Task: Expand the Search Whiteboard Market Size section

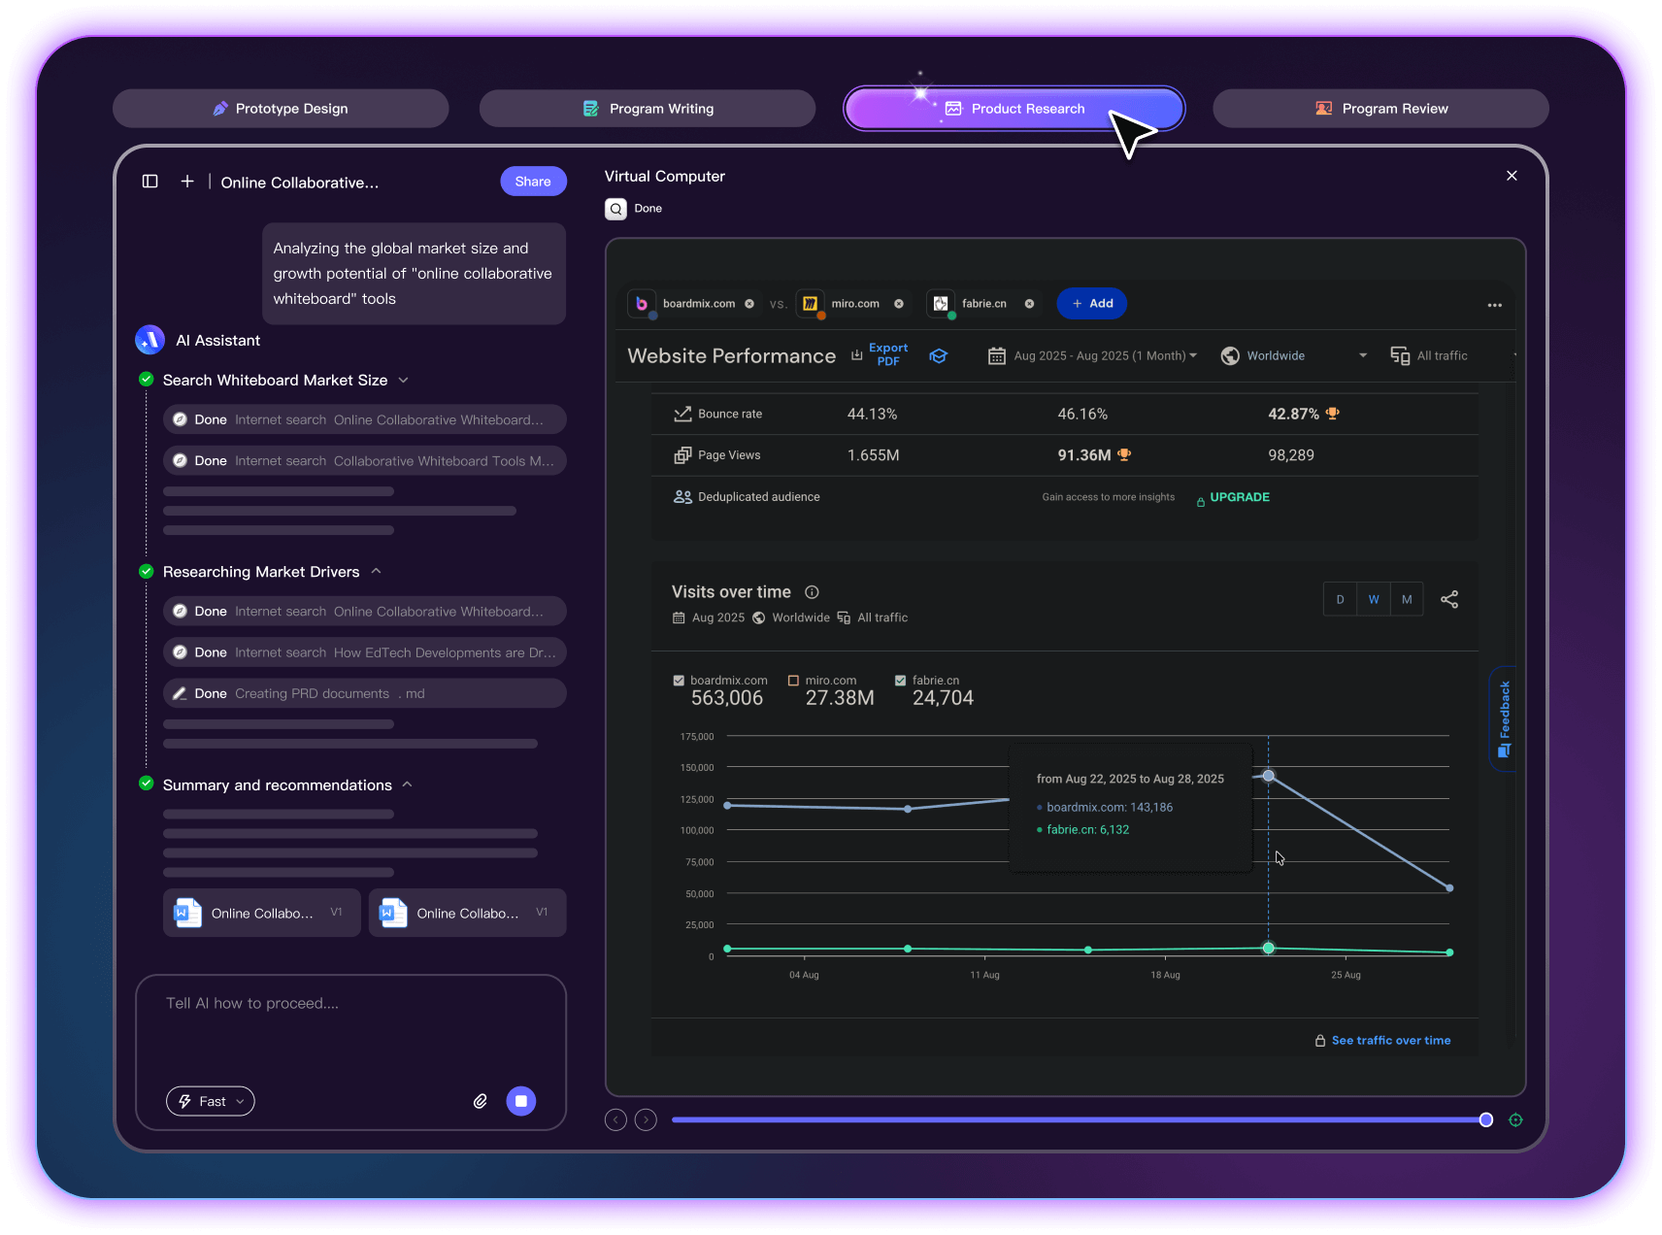Action: (x=404, y=381)
